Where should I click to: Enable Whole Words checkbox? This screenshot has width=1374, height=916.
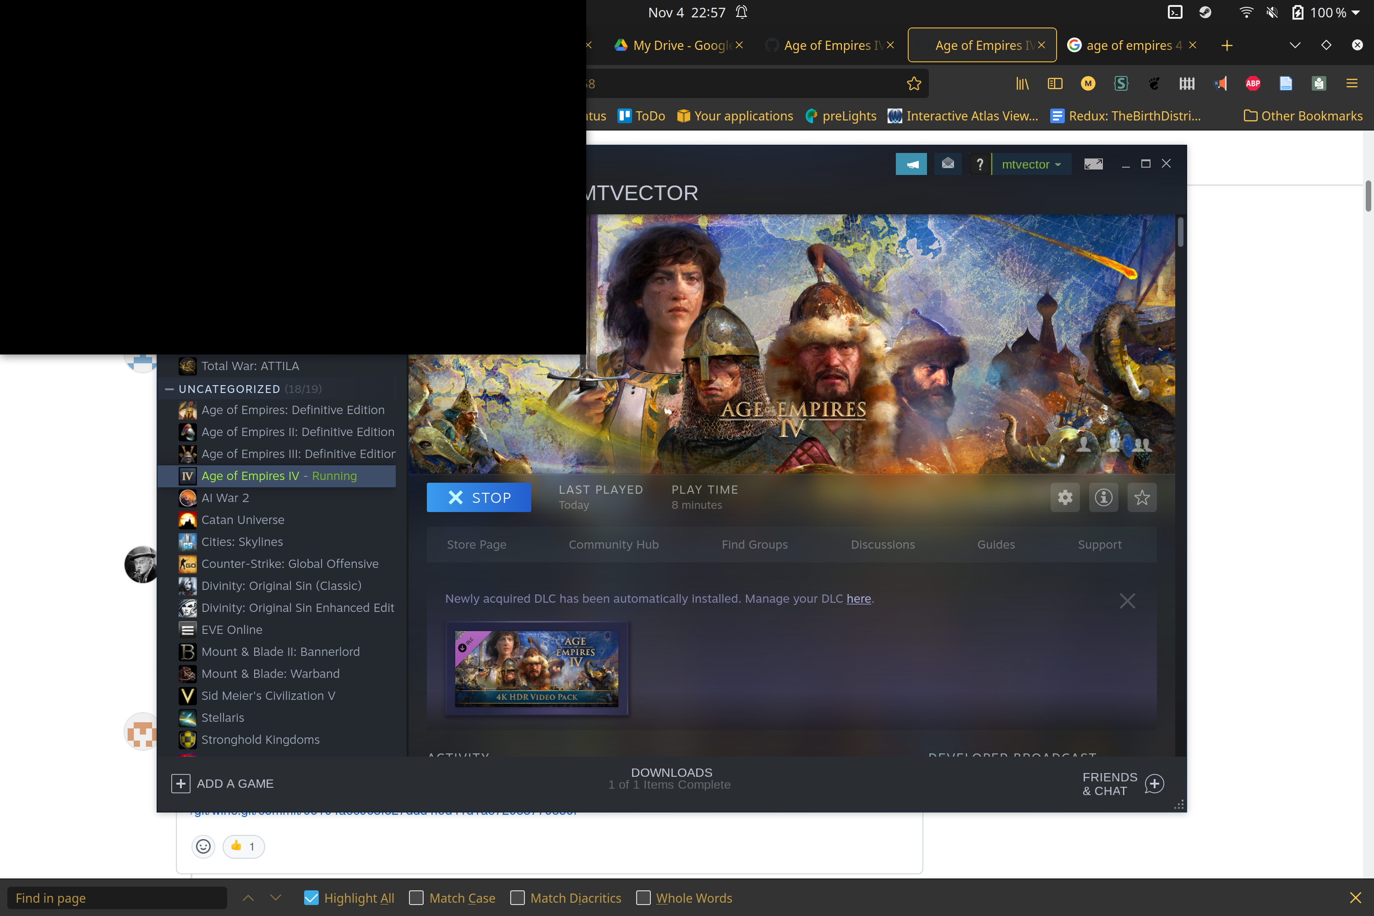coord(643,898)
